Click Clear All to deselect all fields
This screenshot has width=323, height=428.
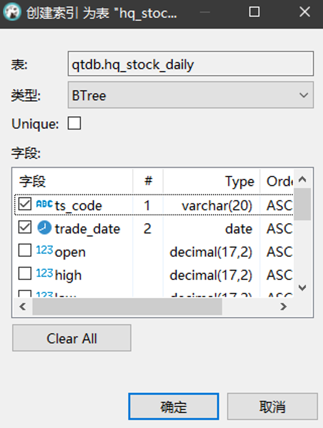[71, 338]
